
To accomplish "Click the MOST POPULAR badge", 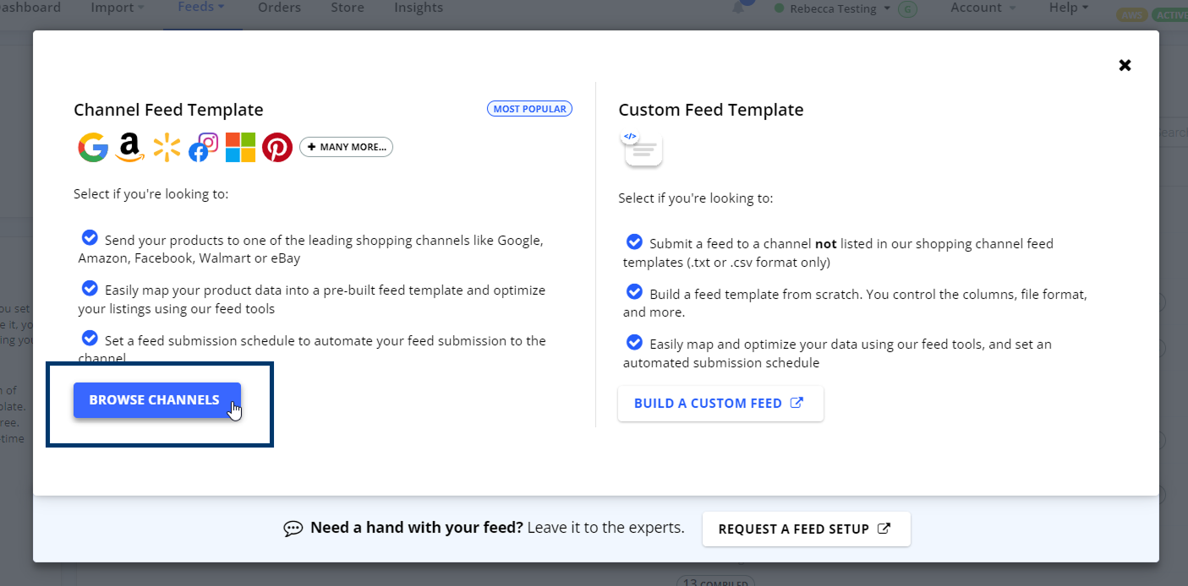I will (529, 109).
